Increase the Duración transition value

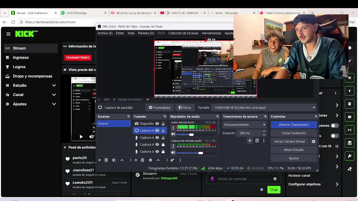[x=264, y=131]
